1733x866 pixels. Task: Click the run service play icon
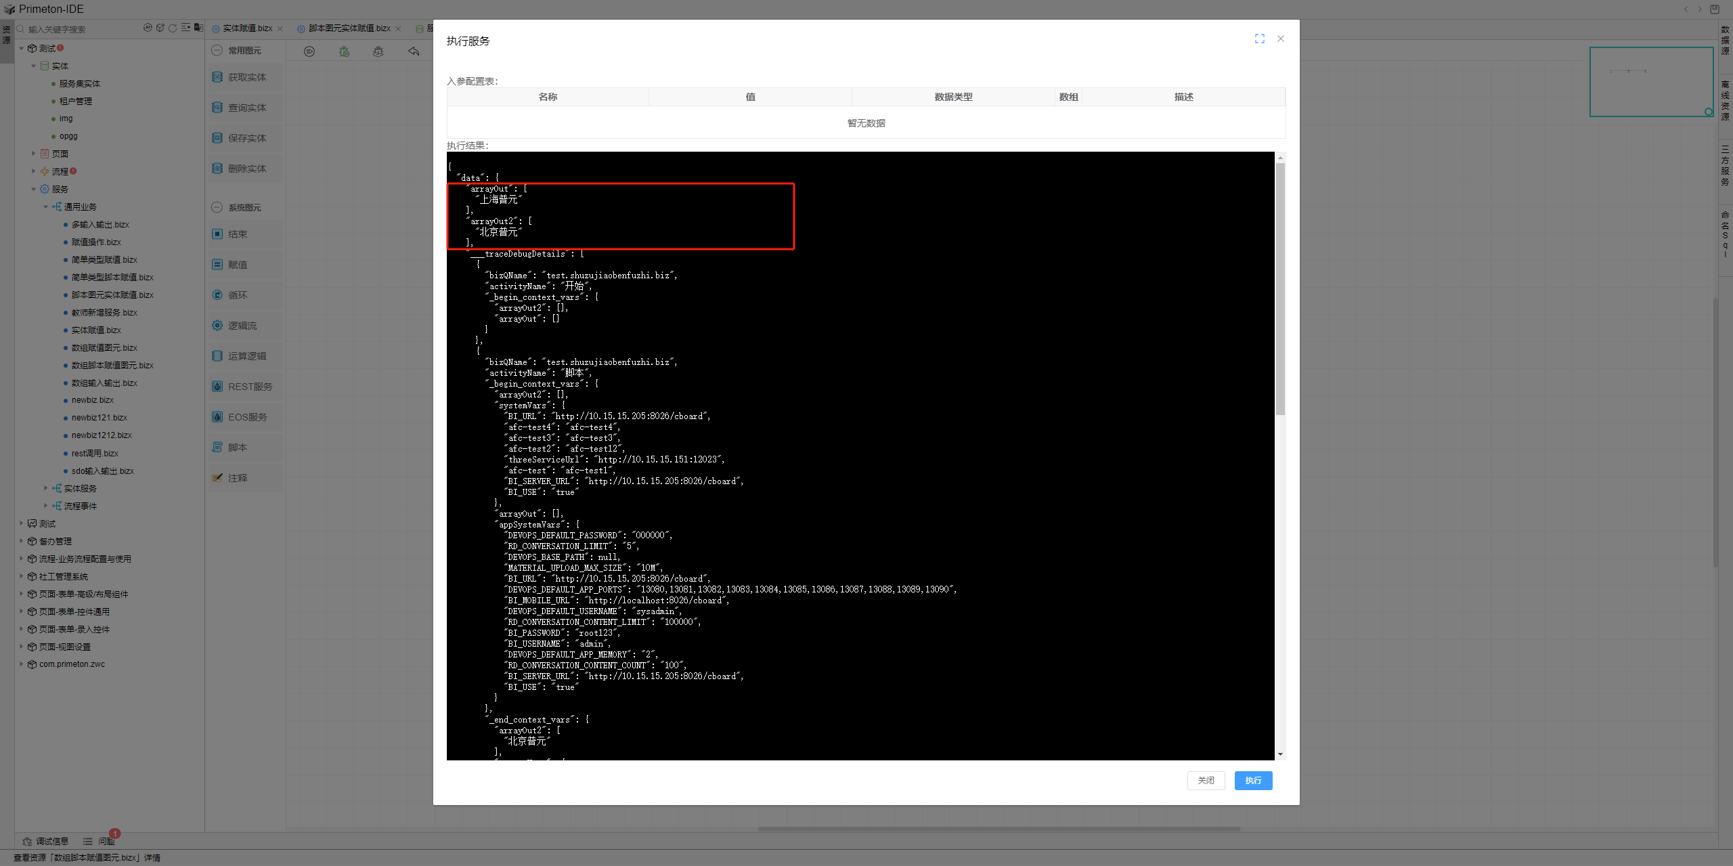tap(309, 51)
